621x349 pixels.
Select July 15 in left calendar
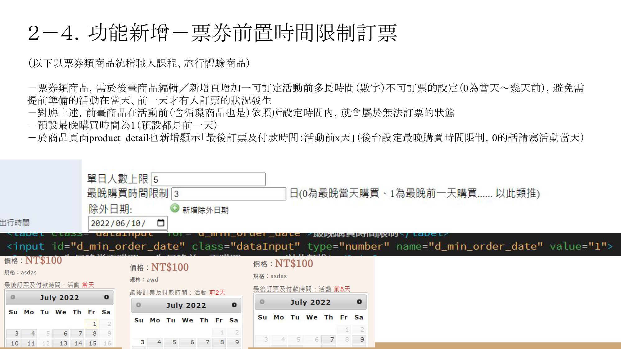point(93,343)
